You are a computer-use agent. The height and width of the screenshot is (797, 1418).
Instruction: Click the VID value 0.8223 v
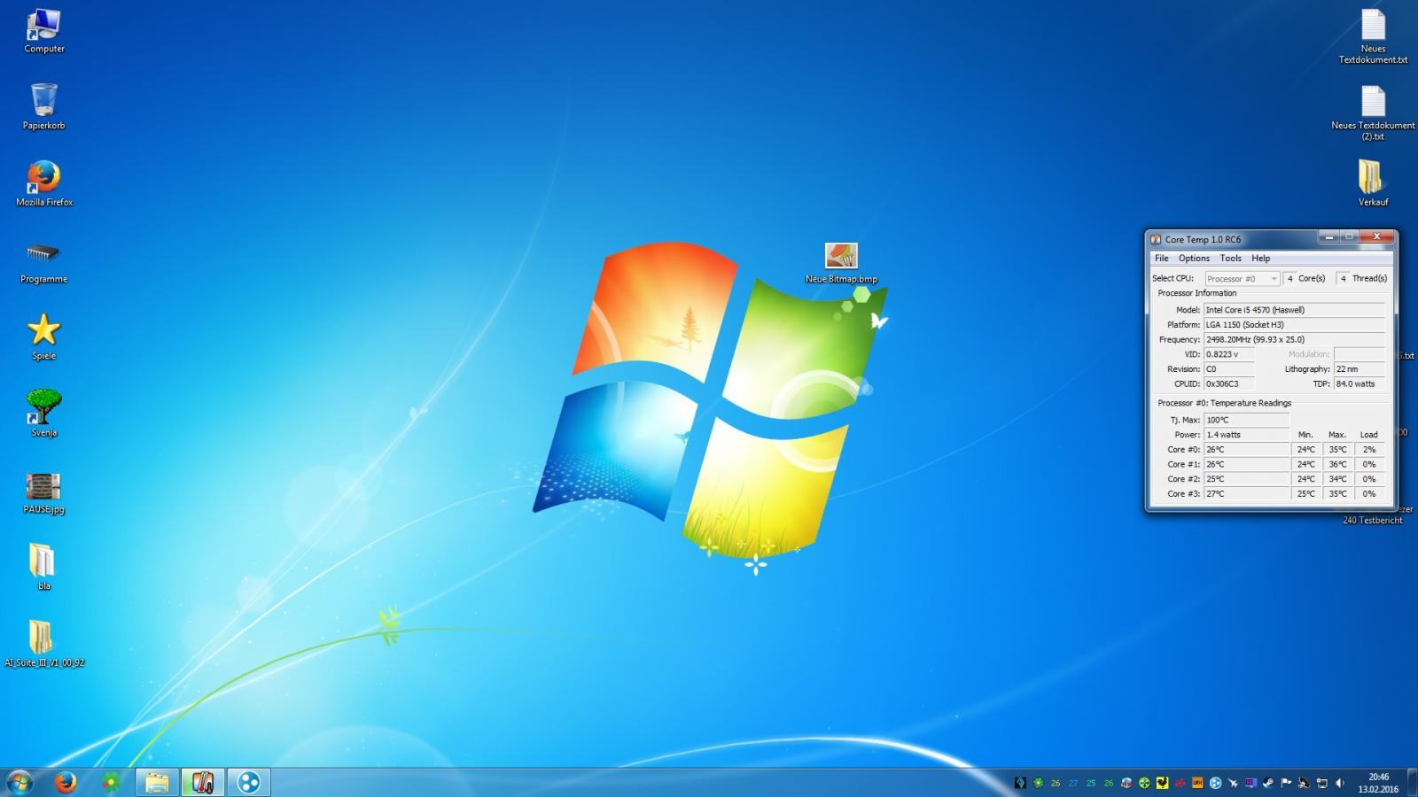[1228, 354]
